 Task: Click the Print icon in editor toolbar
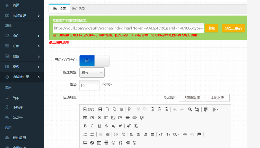pyautogui.click(x=122, y=109)
